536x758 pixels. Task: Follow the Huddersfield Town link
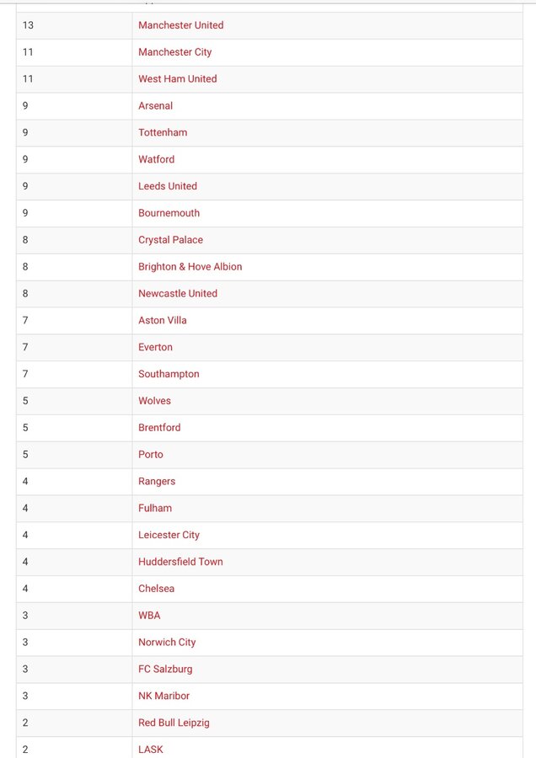pos(180,562)
